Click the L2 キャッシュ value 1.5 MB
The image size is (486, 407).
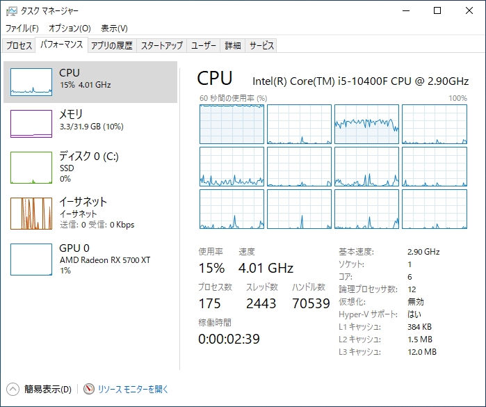coord(420,340)
